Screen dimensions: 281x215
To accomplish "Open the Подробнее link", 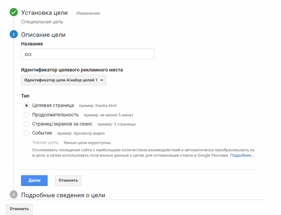I will [242, 156].
